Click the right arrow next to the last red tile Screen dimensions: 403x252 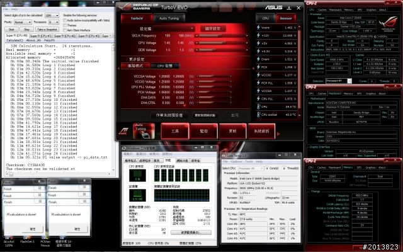click(278, 134)
